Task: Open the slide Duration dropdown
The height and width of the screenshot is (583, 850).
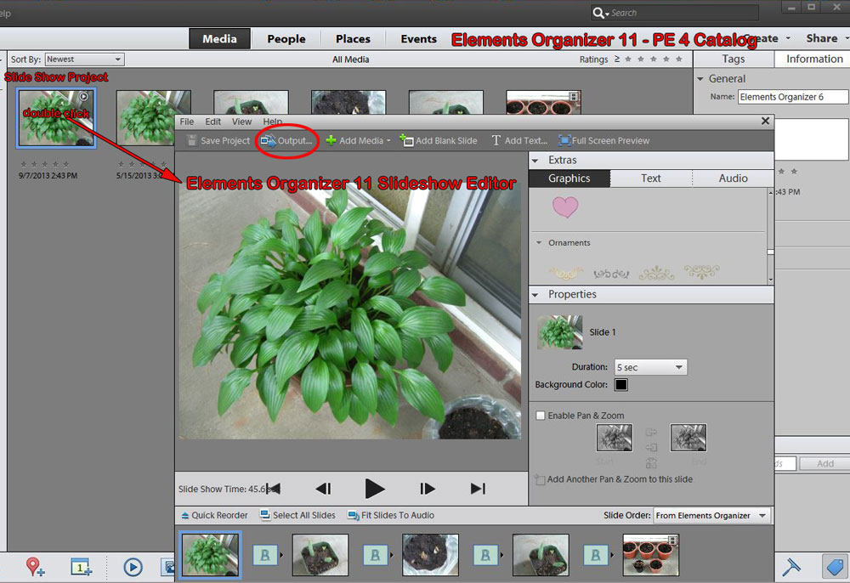Action: pos(650,367)
